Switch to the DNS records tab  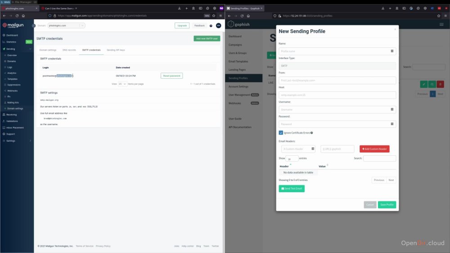coord(69,50)
